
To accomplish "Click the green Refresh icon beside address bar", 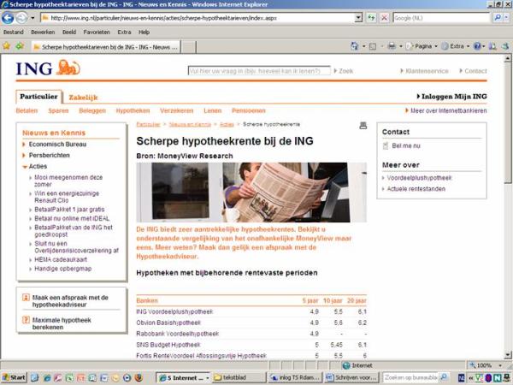I will pyautogui.click(x=371, y=18).
